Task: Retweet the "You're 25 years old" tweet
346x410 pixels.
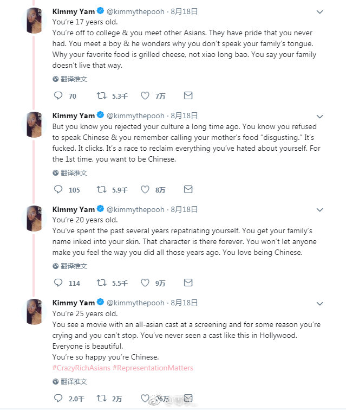Action: tap(101, 399)
